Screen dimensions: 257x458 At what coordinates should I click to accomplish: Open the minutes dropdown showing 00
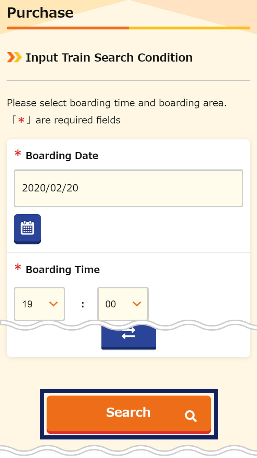123,304
